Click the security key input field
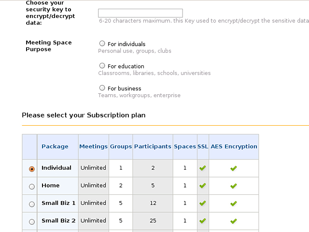Image resolution: width=309 pixels, height=232 pixels. 140,13
